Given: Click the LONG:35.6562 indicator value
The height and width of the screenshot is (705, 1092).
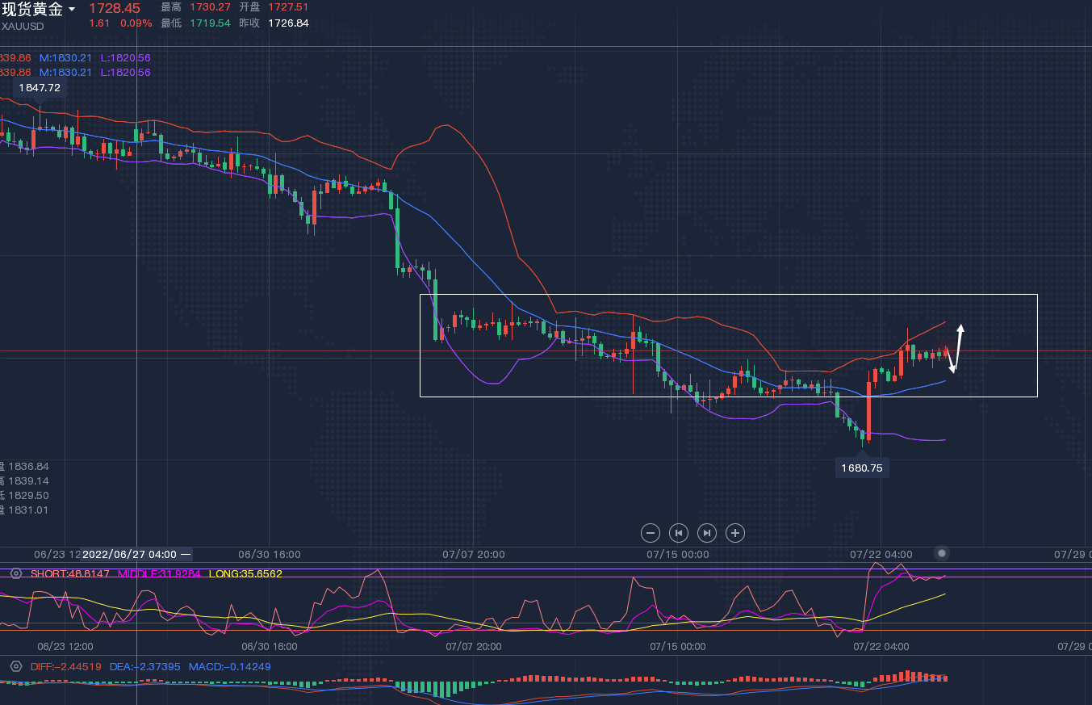Looking at the screenshot, I should pyautogui.click(x=245, y=573).
